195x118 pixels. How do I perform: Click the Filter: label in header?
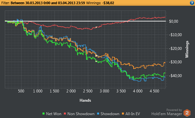[x=5, y=3]
